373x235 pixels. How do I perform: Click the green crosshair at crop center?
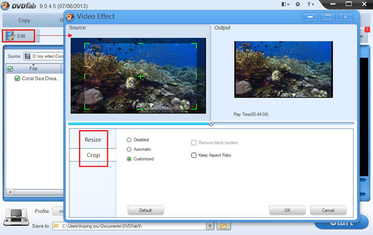pos(139,76)
